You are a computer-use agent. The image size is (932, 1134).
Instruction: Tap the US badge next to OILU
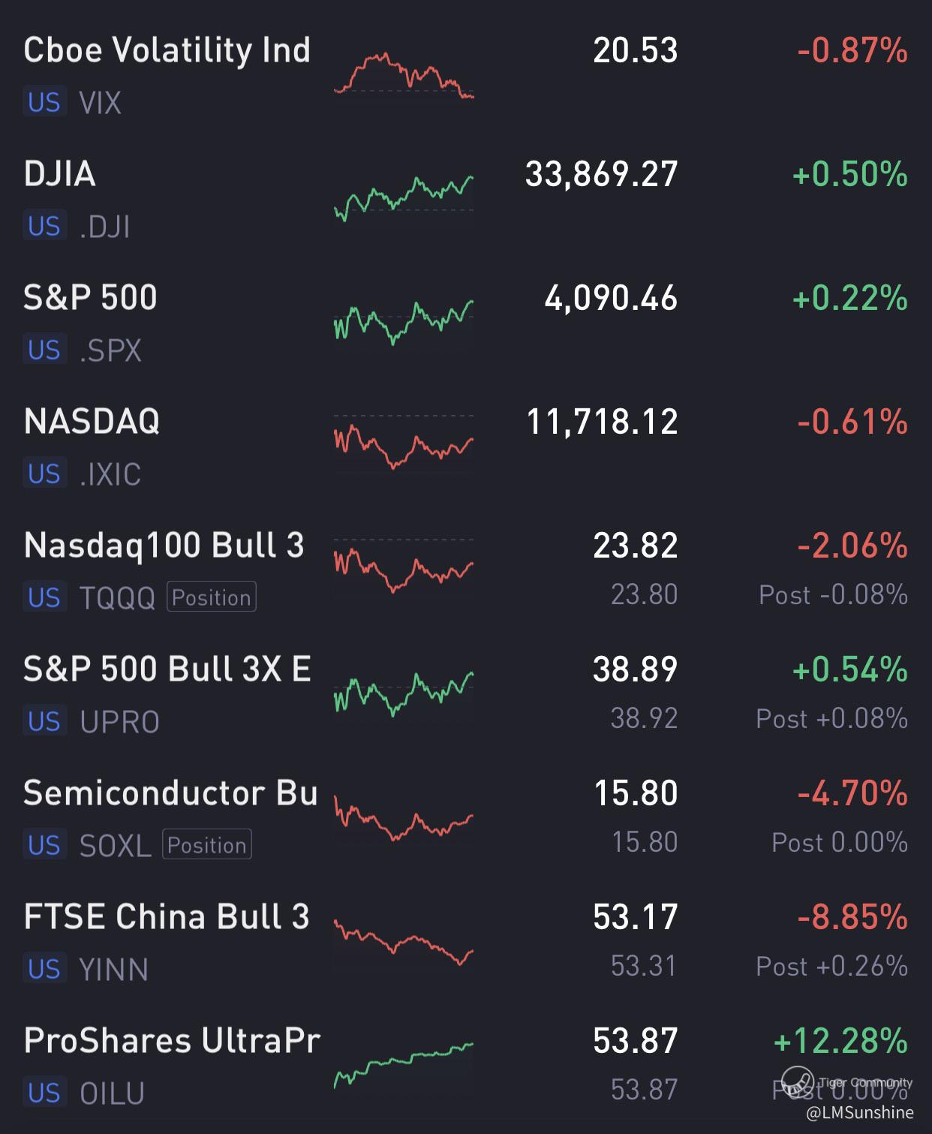click(44, 1093)
